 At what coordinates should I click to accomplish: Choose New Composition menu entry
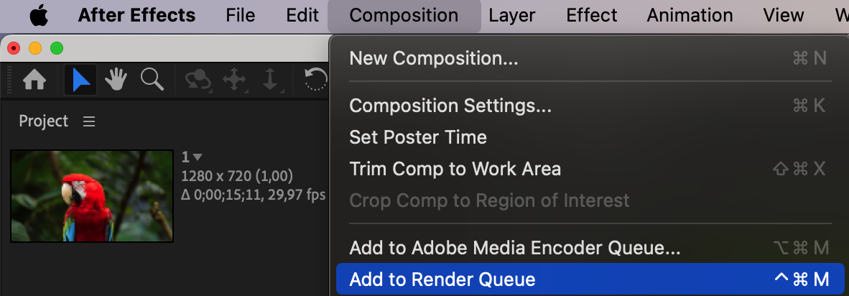coord(433,58)
